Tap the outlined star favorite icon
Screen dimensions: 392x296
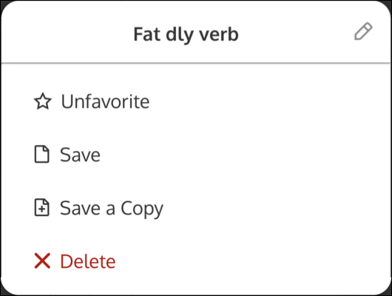tap(43, 101)
